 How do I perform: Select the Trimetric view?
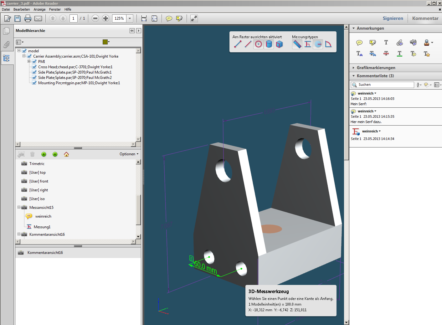click(37, 163)
